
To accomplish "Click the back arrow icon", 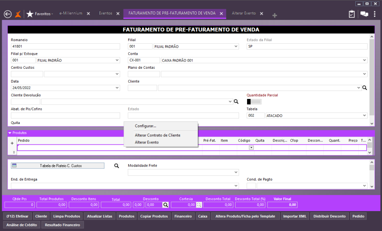I will (x=8, y=14).
